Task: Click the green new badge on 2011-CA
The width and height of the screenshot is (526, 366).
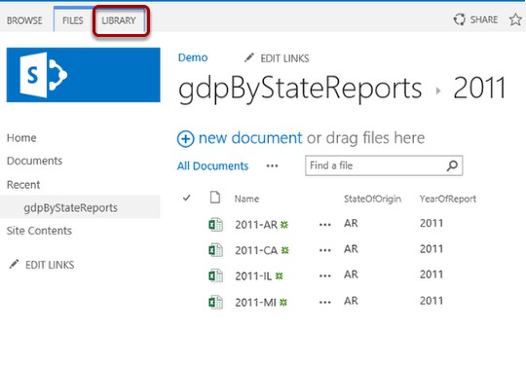Action: pyautogui.click(x=284, y=250)
